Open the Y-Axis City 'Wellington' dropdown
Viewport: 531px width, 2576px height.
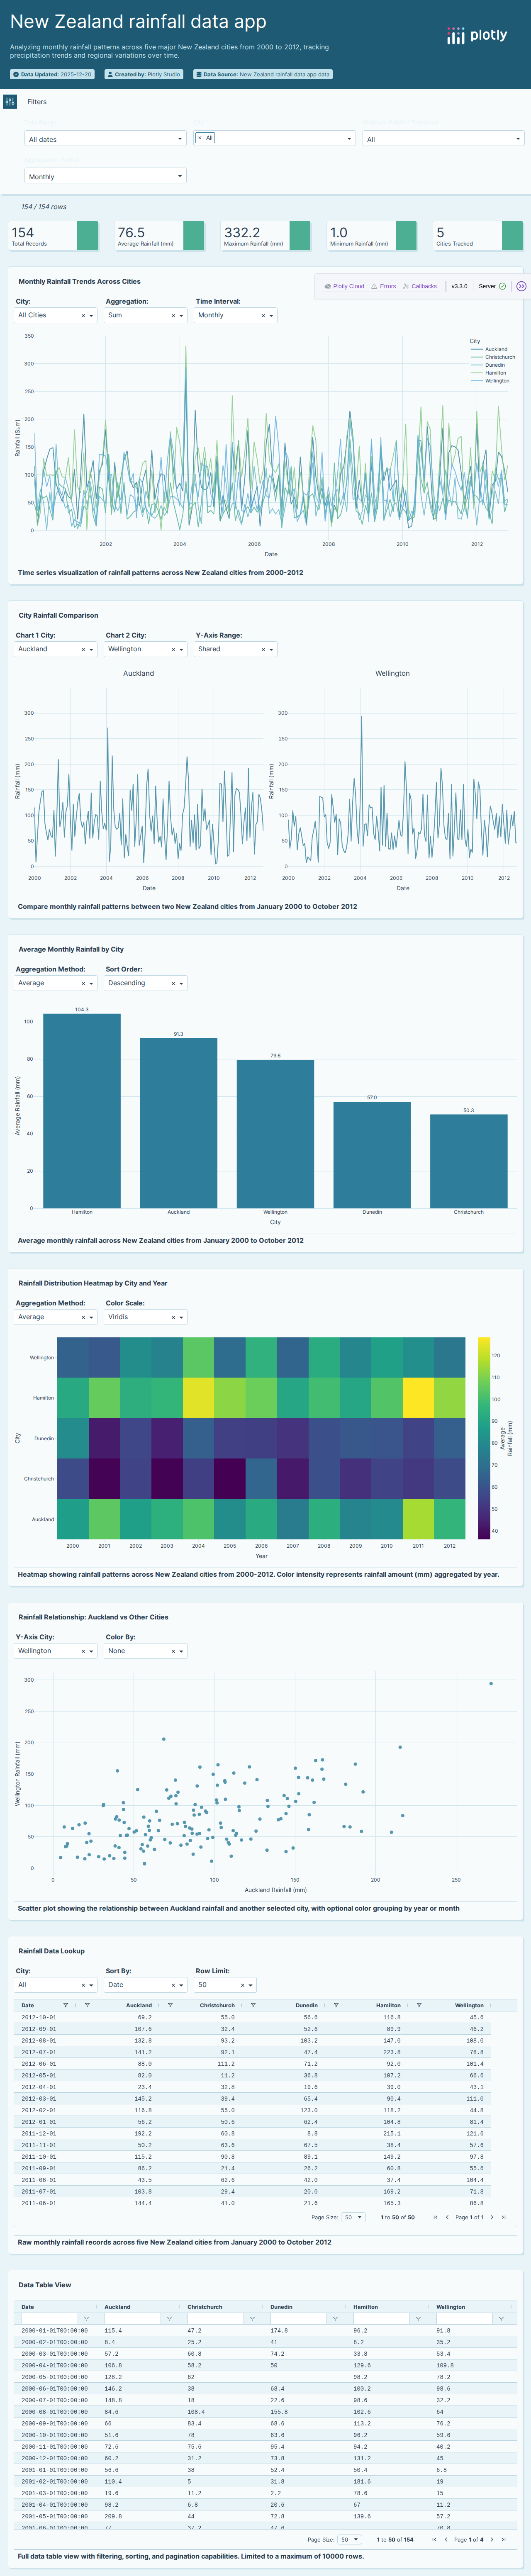(56, 1652)
